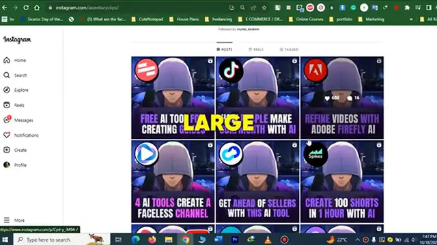Screen dimensions: 437x245
Task: Click Create in the sidebar
Action: pyautogui.click(x=15, y=150)
